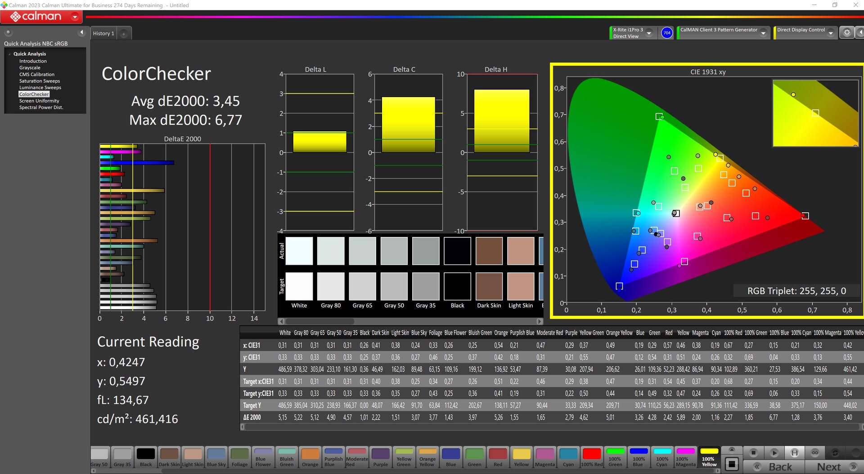Add a new history tab with plus
Viewport: 864px width, 474px height.
click(124, 34)
